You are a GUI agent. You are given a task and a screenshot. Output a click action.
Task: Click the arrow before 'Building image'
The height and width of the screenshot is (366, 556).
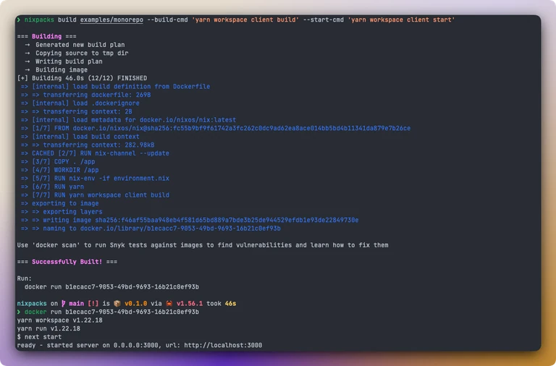click(28, 69)
